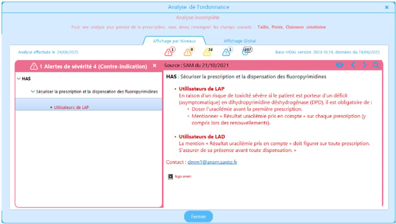Select the Utilisateurs de LAP tree row

89,105
